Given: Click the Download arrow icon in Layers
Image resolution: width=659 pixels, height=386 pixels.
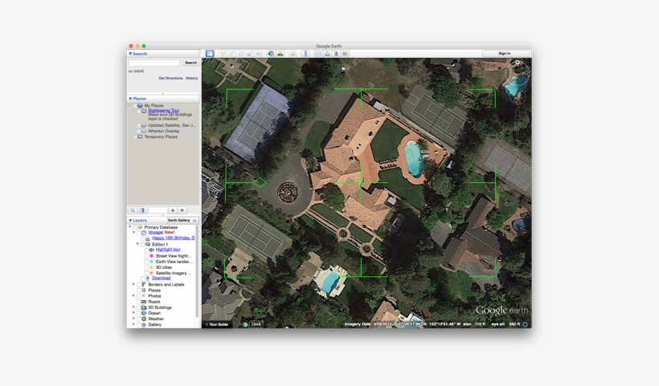Looking at the screenshot, I should [x=148, y=278].
